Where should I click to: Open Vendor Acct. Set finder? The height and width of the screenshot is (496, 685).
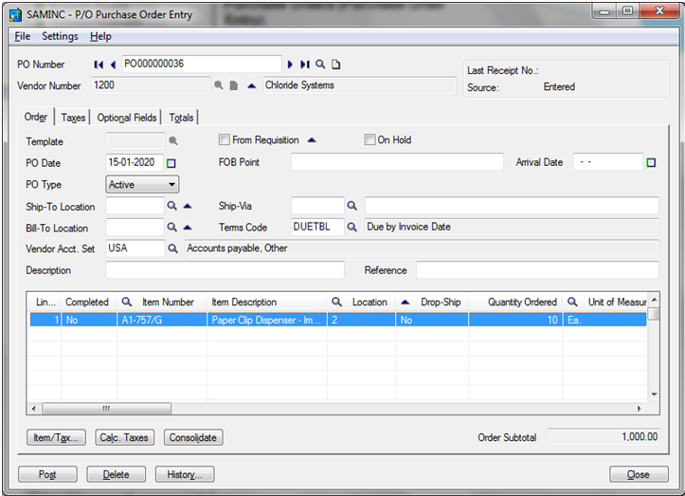[x=173, y=248]
